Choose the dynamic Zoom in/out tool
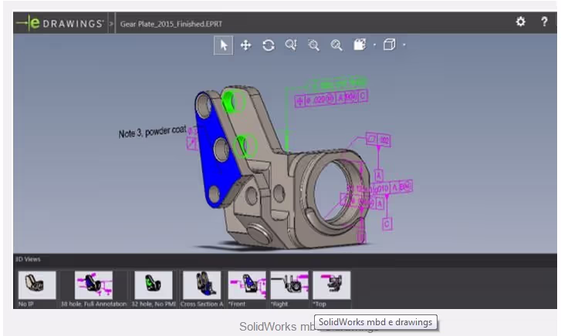 click(x=291, y=45)
